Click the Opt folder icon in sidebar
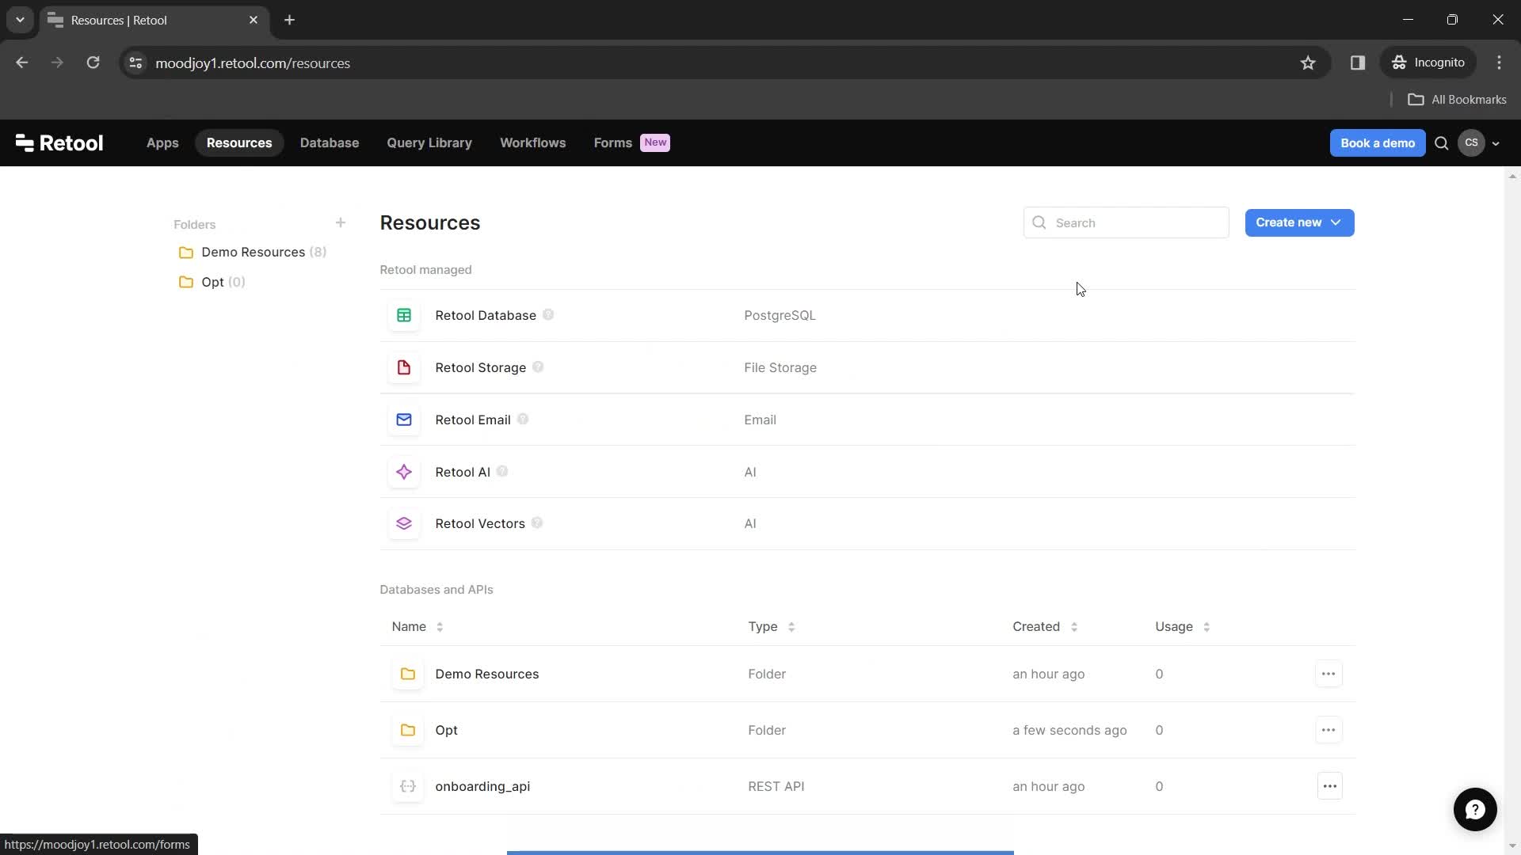The width and height of the screenshot is (1521, 855). (186, 282)
